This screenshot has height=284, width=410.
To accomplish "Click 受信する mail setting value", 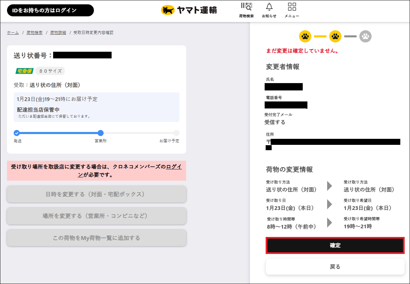I will point(275,122).
